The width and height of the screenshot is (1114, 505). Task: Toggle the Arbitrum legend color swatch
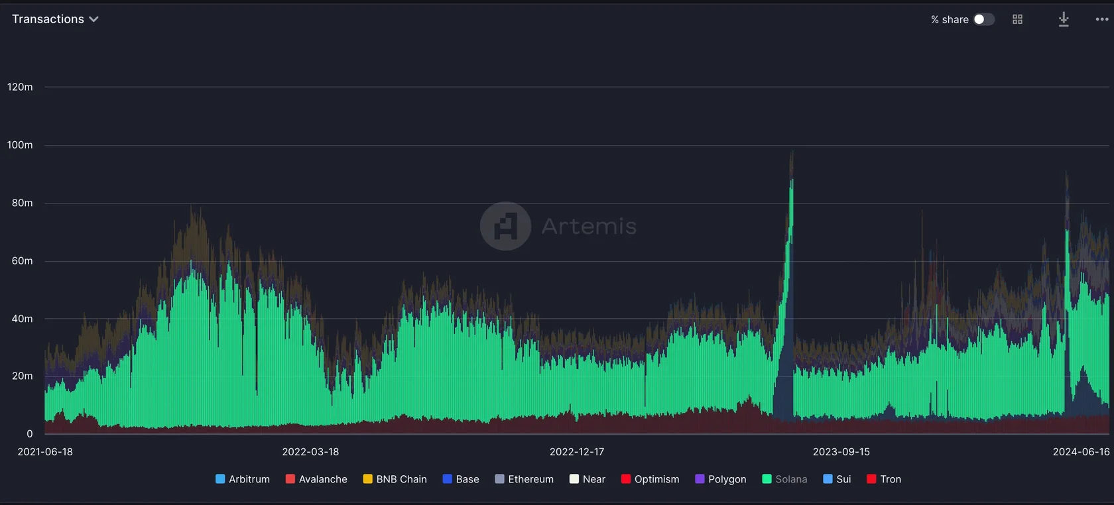click(x=220, y=478)
